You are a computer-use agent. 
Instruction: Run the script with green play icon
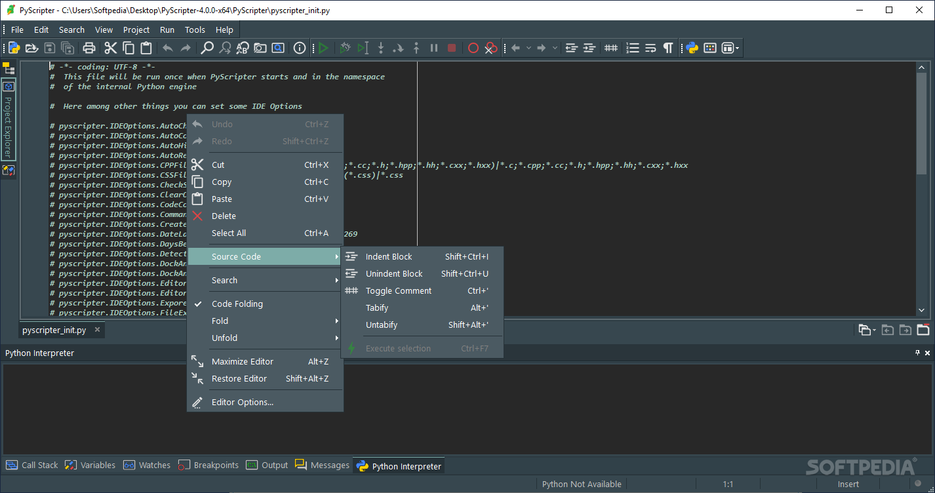click(323, 48)
